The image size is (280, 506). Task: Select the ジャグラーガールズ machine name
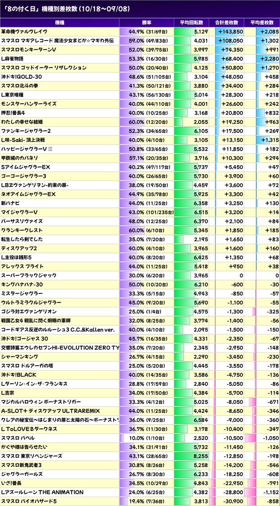22,474
